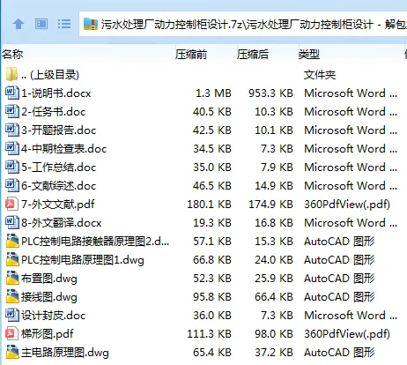Switch to list view mode
The width and height of the screenshot is (407, 365).
point(64,24)
